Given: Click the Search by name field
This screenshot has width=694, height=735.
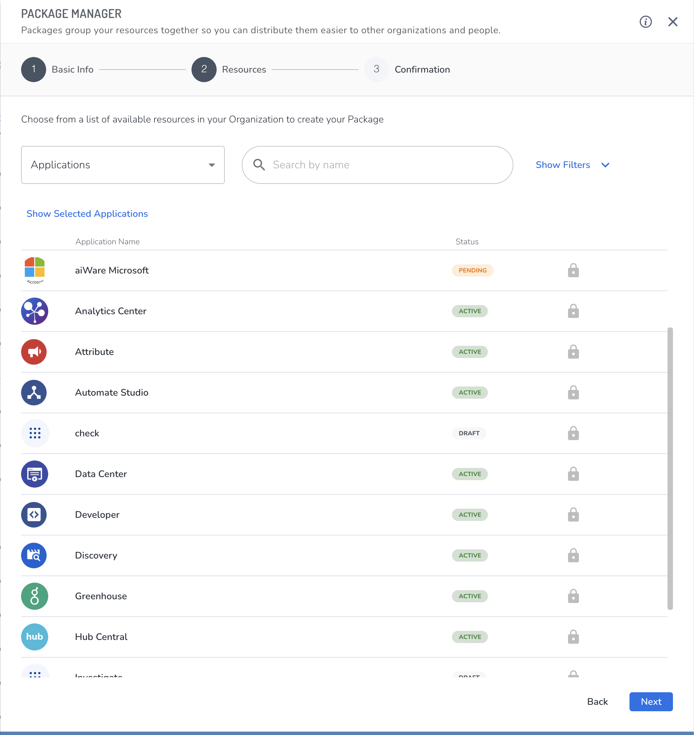Looking at the screenshot, I should coord(385,165).
